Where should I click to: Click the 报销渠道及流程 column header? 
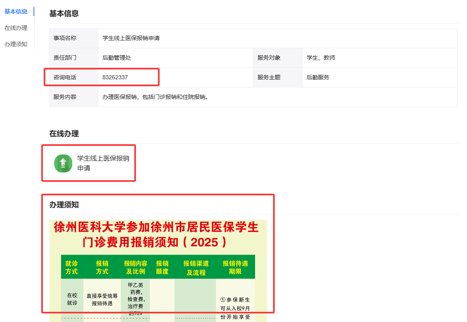196,267
